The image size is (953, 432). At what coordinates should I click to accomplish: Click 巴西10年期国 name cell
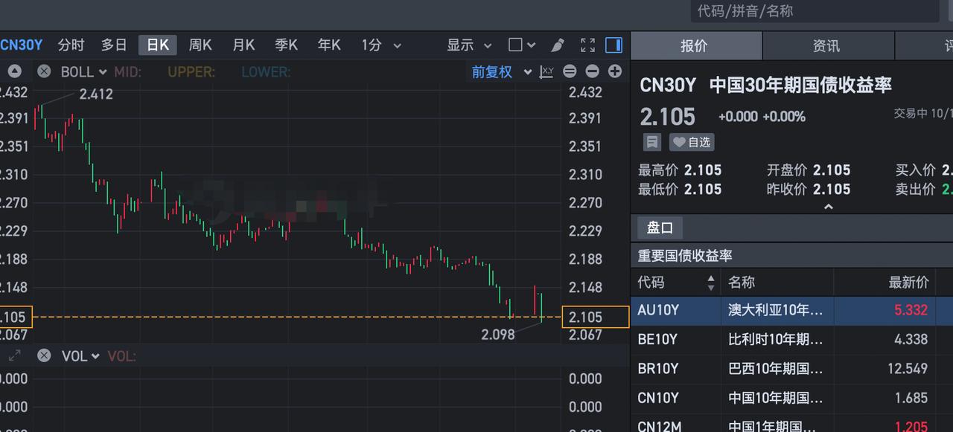pos(776,368)
